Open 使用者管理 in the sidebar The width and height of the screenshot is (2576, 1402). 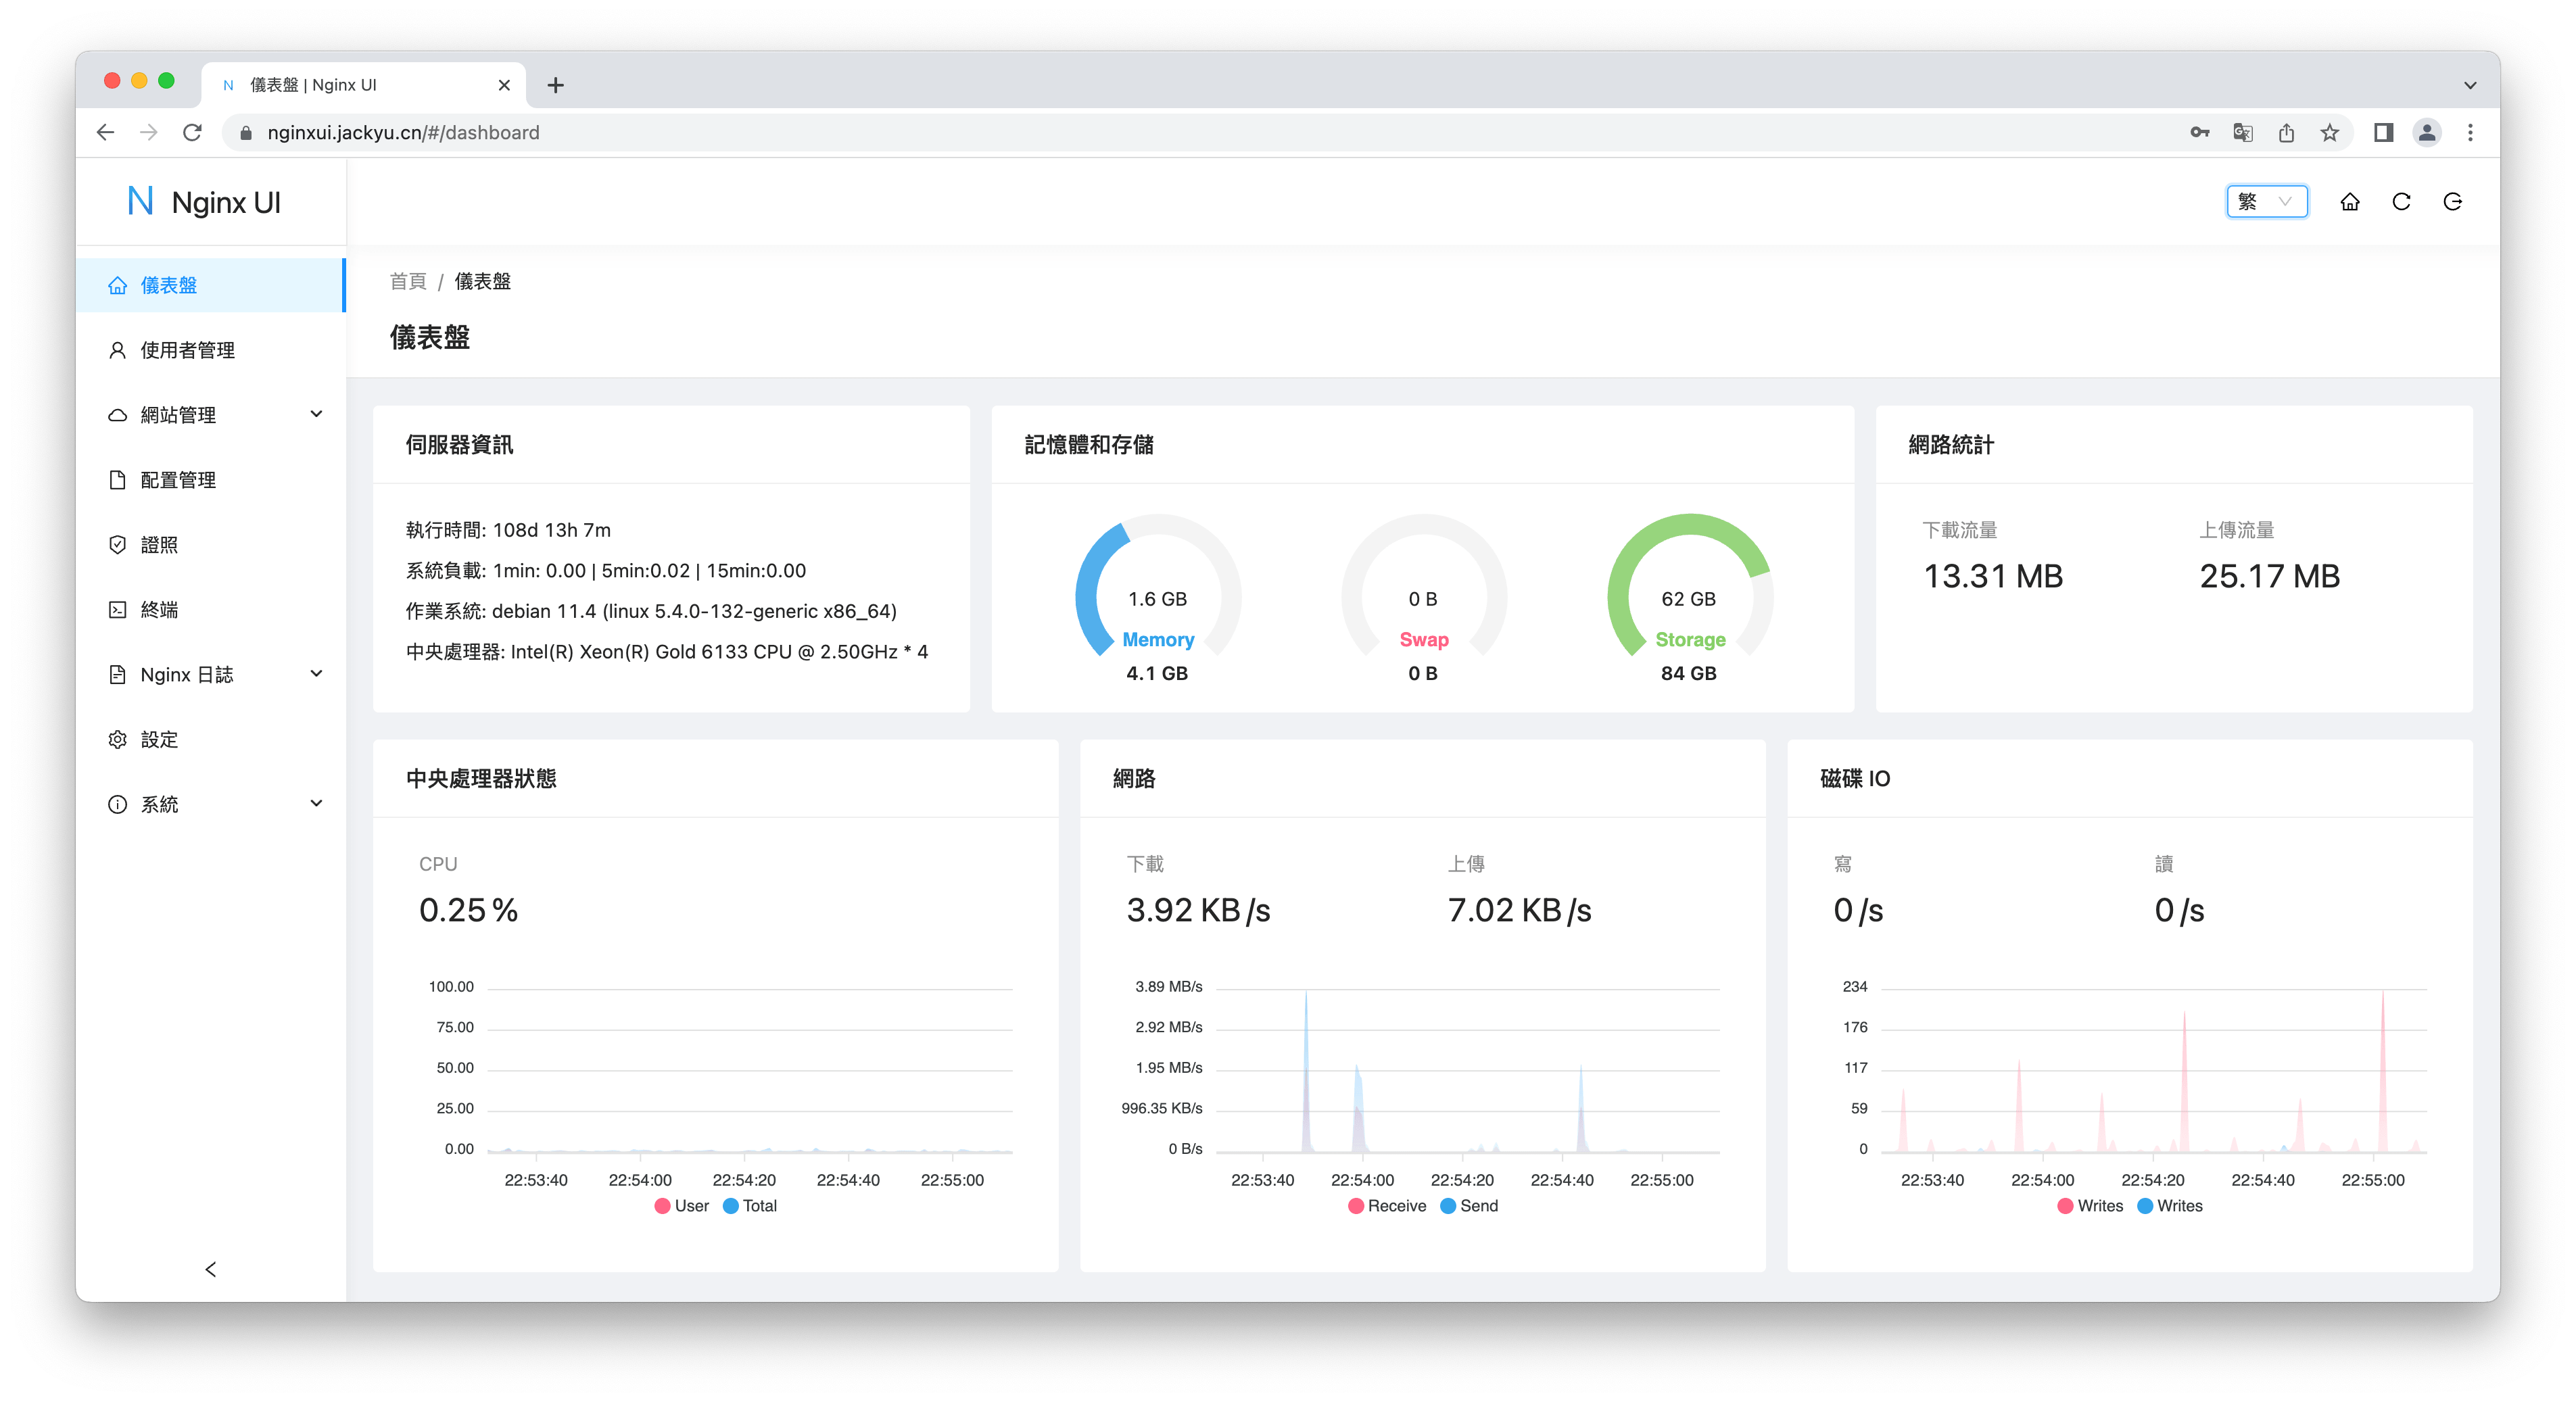(188, 350)
